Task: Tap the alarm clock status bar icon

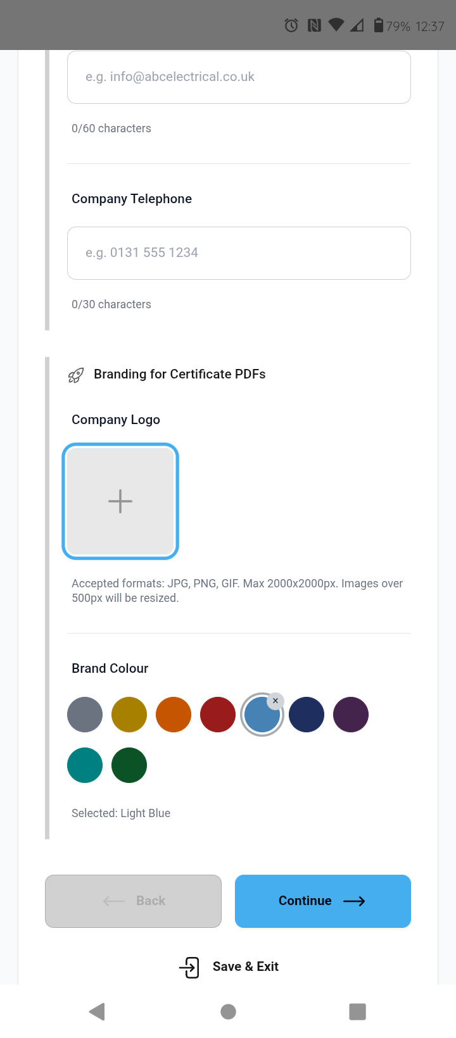Action: pyautogui.click(x=291, y=25)
